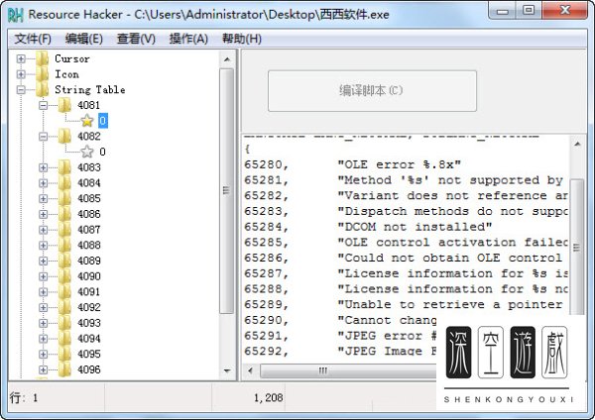595x420 pixels.
Task: Click the 4081 folder icon
Action: pos(64,105)
